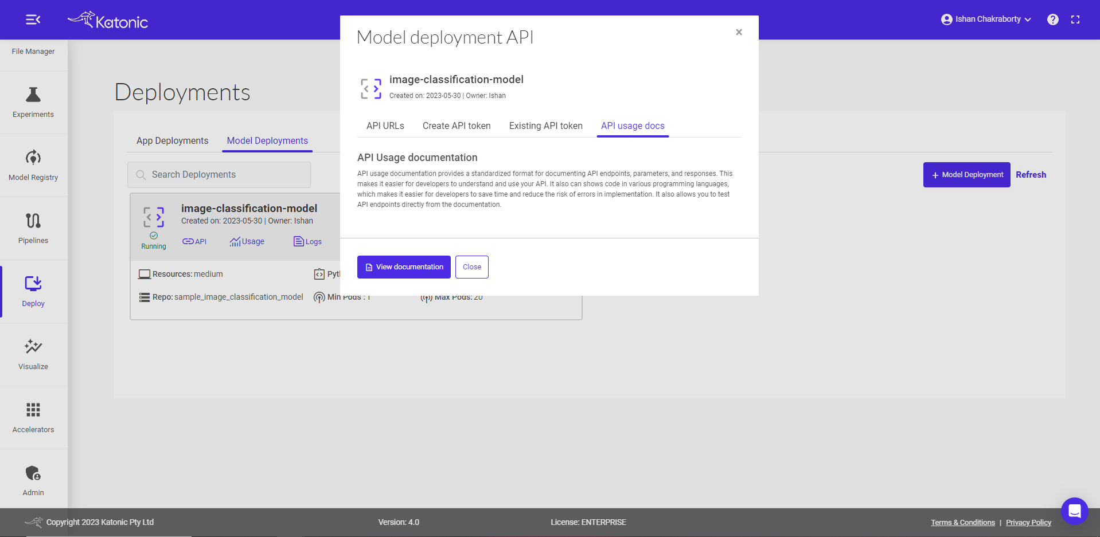The image size is (1100, 537).
Task: Click the License: ENTERPRISE footer text
Action: tap(588, 523)
